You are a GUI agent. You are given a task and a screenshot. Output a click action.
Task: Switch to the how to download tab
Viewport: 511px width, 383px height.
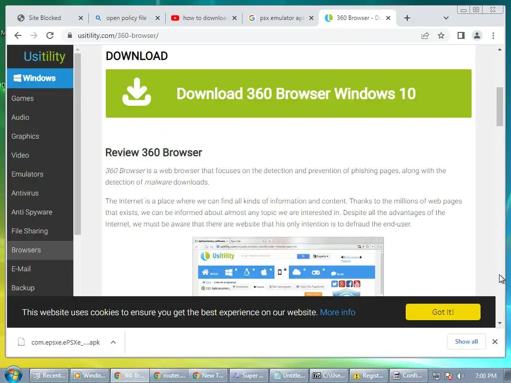(205, 18)
